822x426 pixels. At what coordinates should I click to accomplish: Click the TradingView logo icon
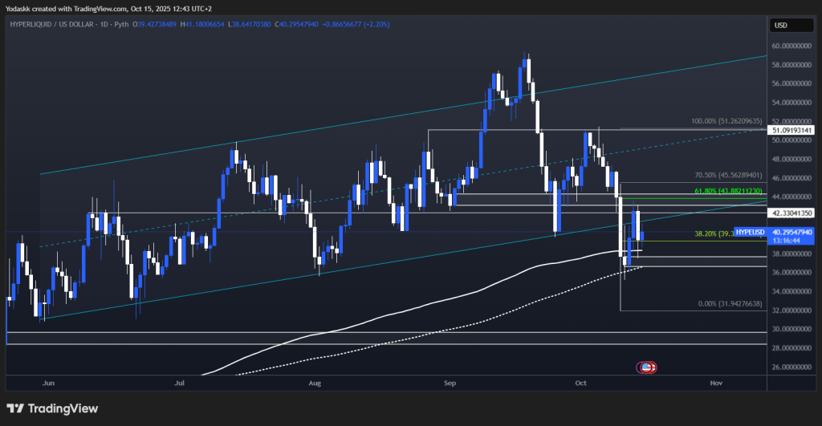[15, 408]
